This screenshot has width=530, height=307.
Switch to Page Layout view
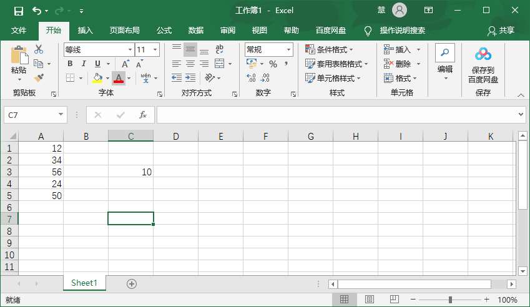point(369,300)
